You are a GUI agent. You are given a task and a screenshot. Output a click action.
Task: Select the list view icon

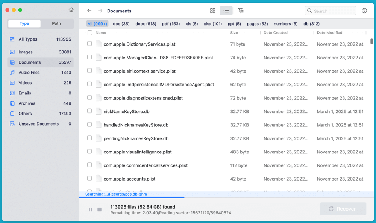pos(226,11)
